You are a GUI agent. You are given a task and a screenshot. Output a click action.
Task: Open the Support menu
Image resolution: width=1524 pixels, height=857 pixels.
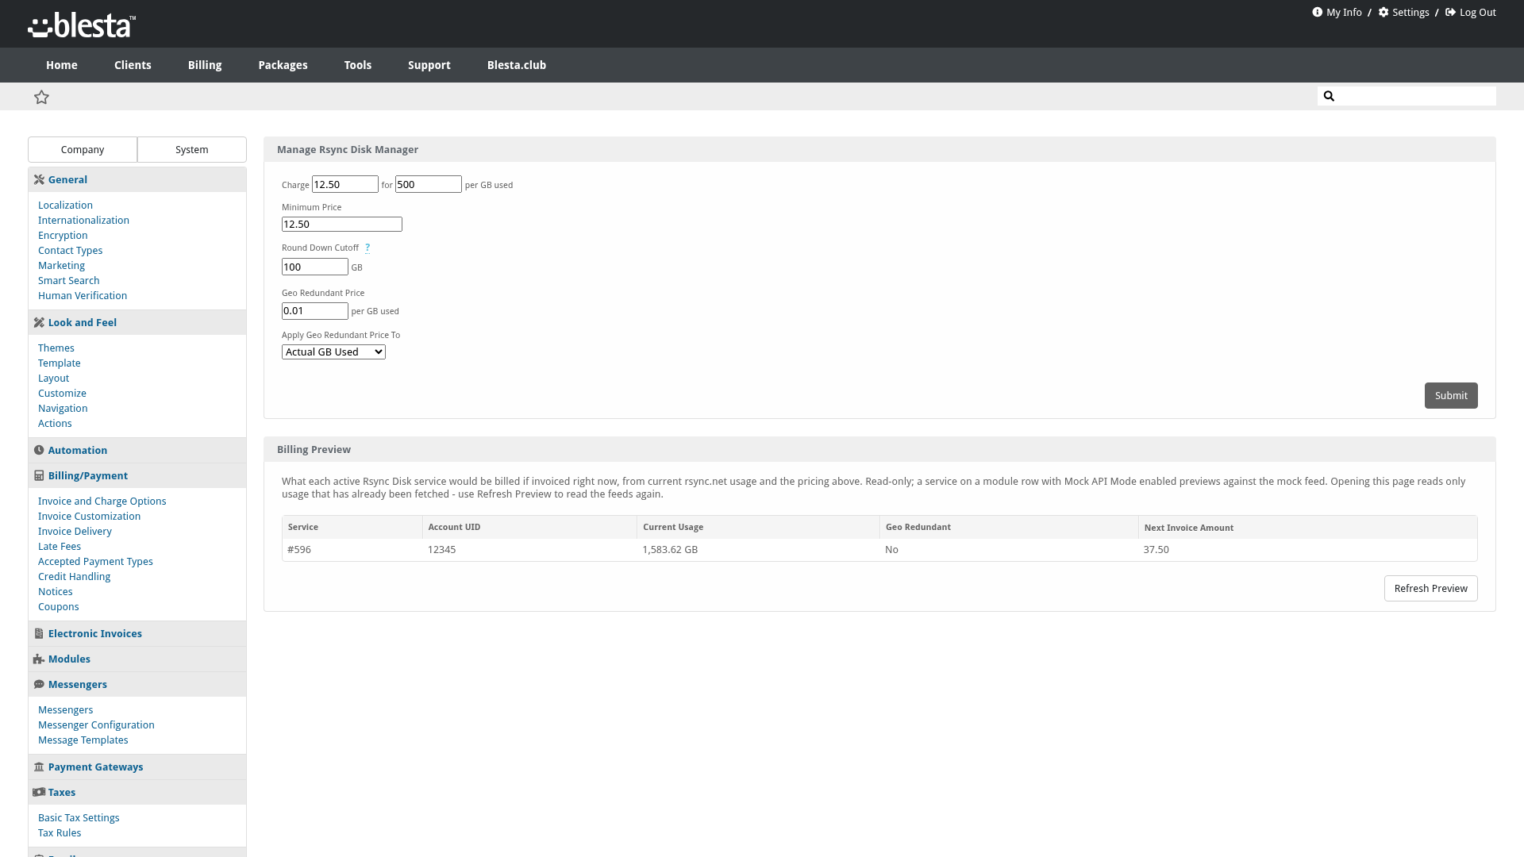click(429, 65)
